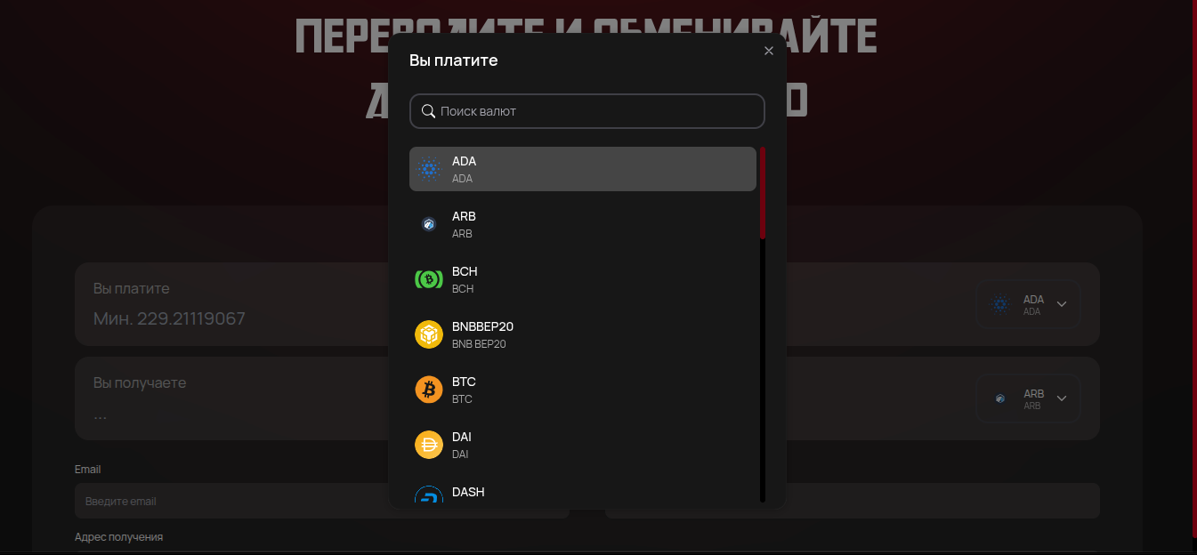1197x555 pixels.
Task: Select the BNBBEP20 list entry
Action: [583, 334]
